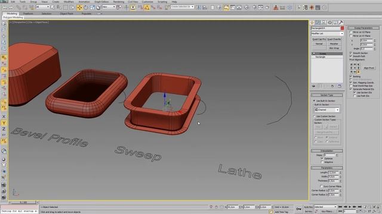382x214 pixels.
Task: Toggle the Banking checkbox
Action: coord(351,76)
